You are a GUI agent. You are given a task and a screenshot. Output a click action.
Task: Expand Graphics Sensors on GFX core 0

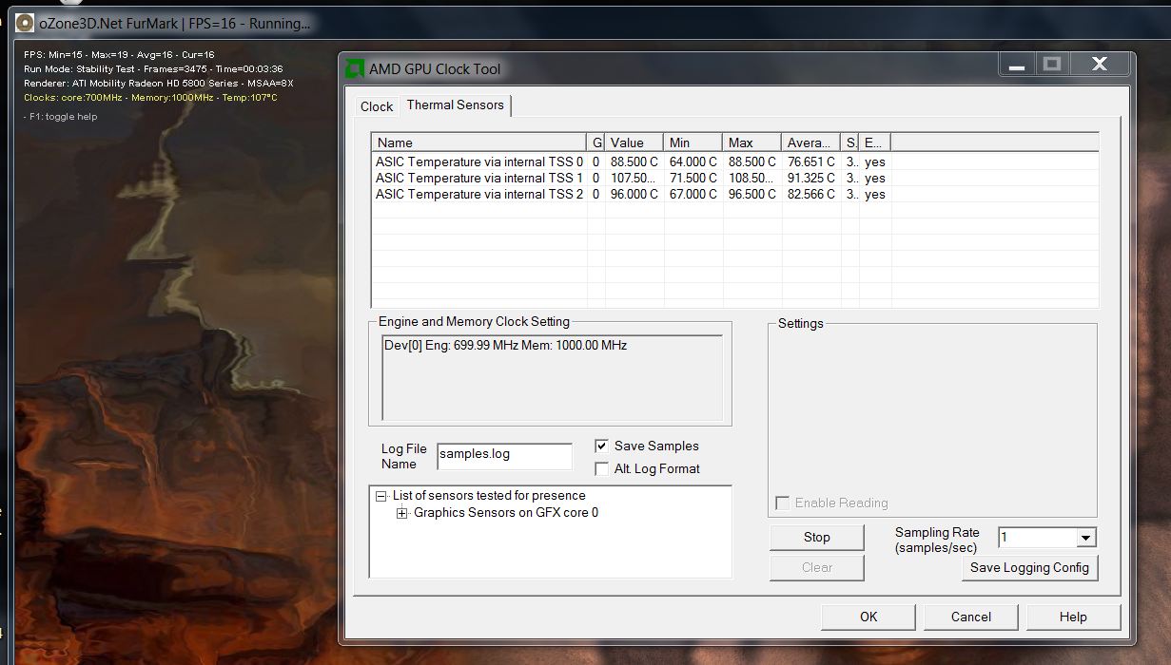click(401, 513)
